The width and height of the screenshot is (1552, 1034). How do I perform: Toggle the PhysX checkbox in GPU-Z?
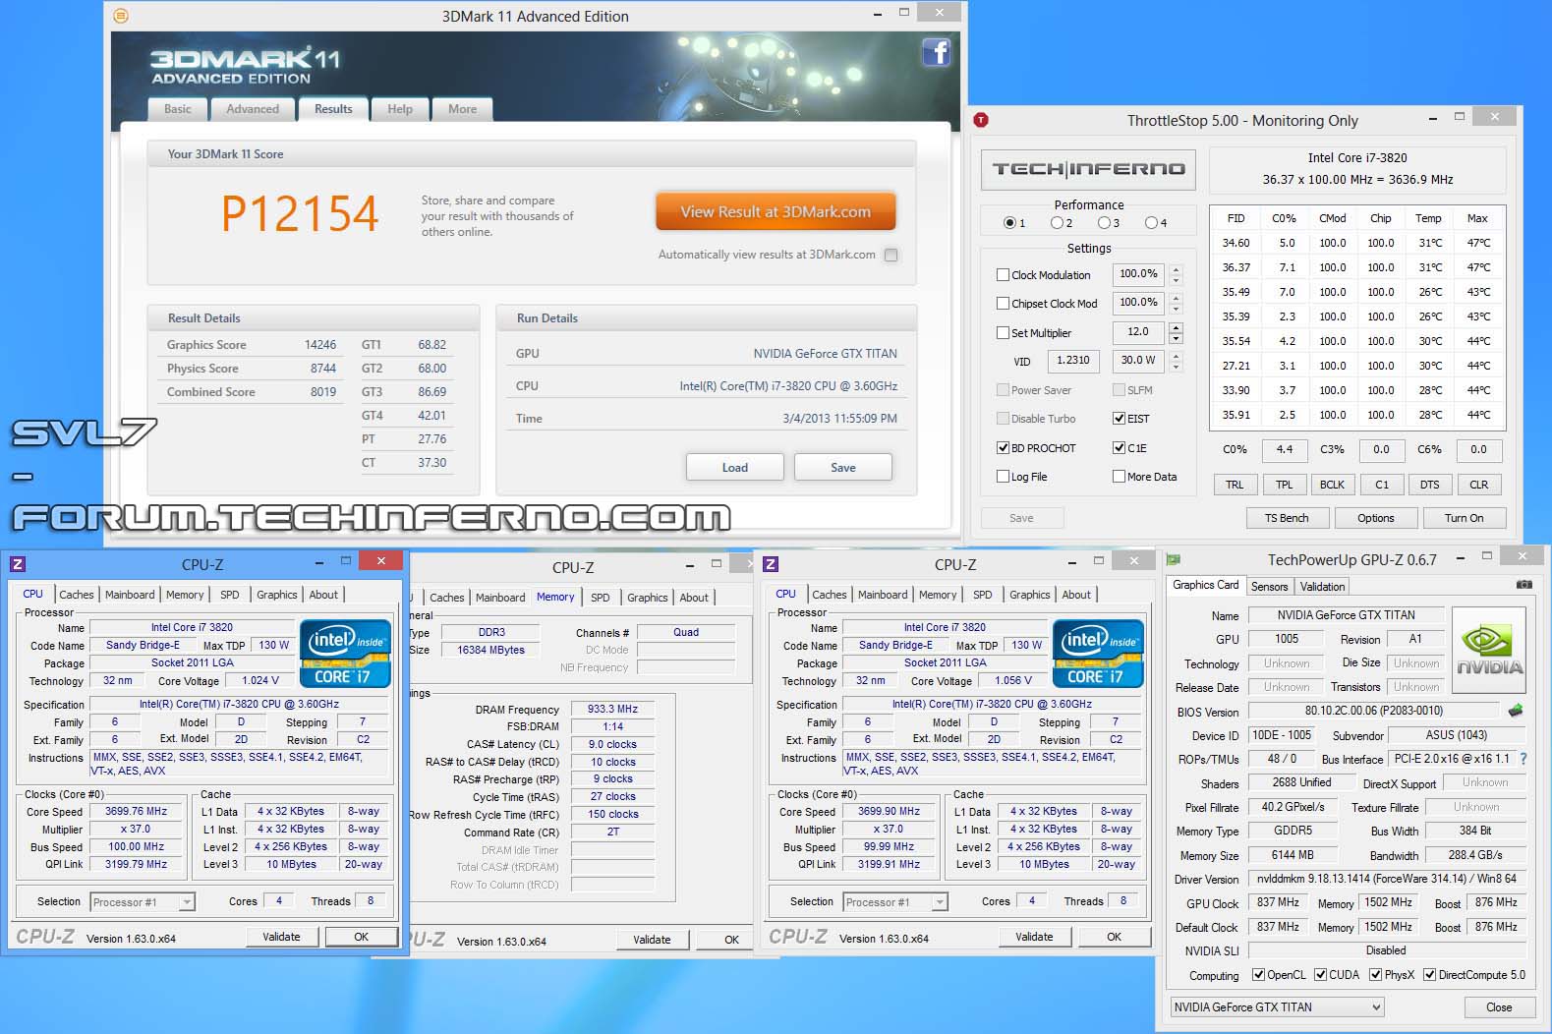1375,975
